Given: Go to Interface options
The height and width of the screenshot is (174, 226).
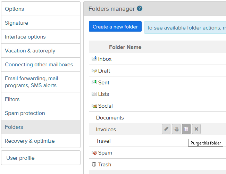Looking at the screenshot, I should (x=41, y=37).
